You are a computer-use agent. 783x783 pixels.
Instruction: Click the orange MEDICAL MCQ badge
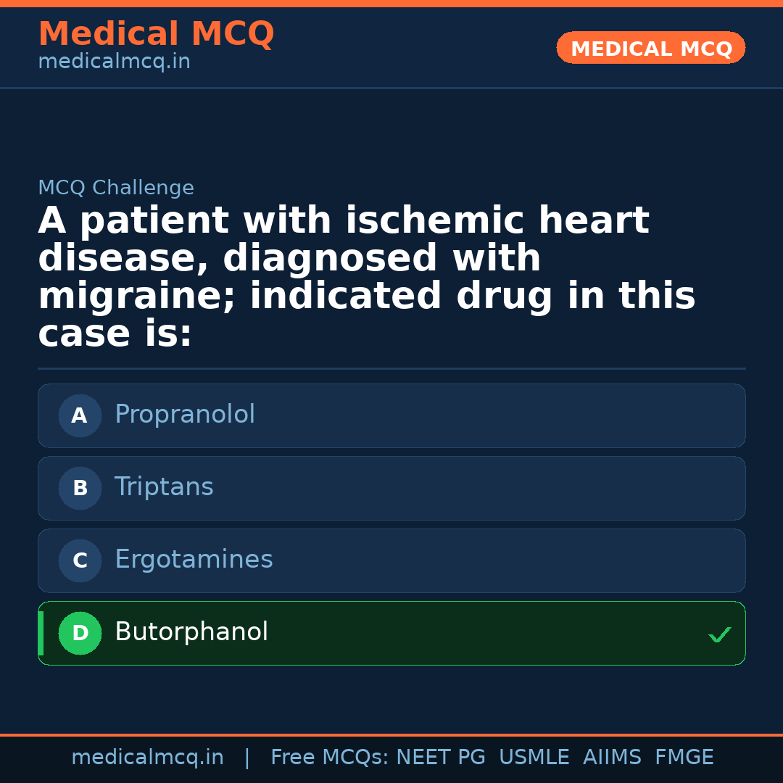650,48
